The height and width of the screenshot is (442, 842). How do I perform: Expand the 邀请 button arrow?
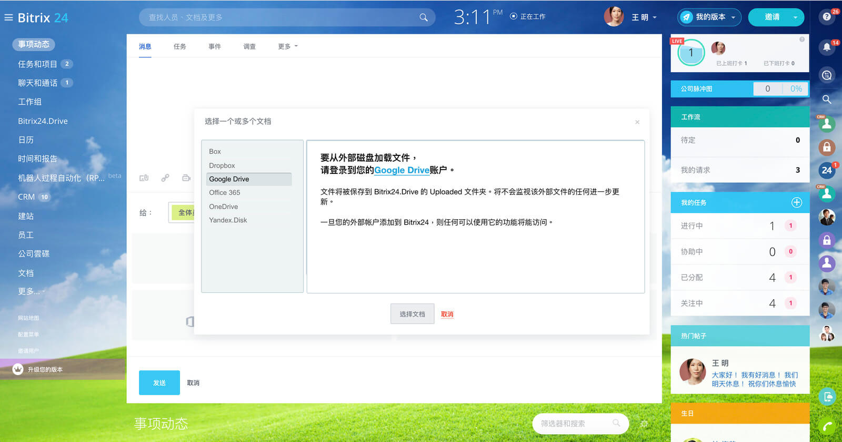795,17
